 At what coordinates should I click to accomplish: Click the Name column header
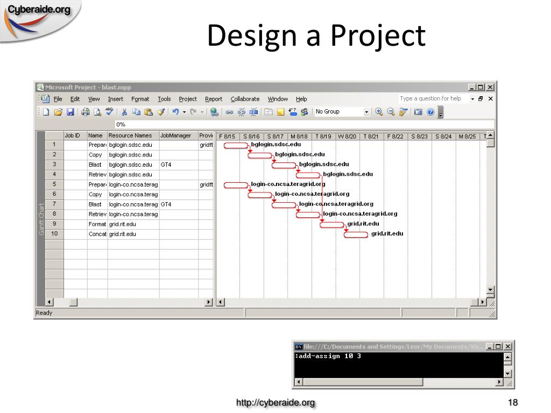pos(97,136)
